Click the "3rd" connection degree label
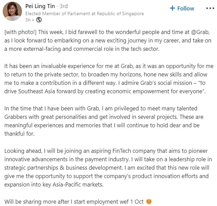Viewport: 217px width, 206px height. (x=63, y=6)
